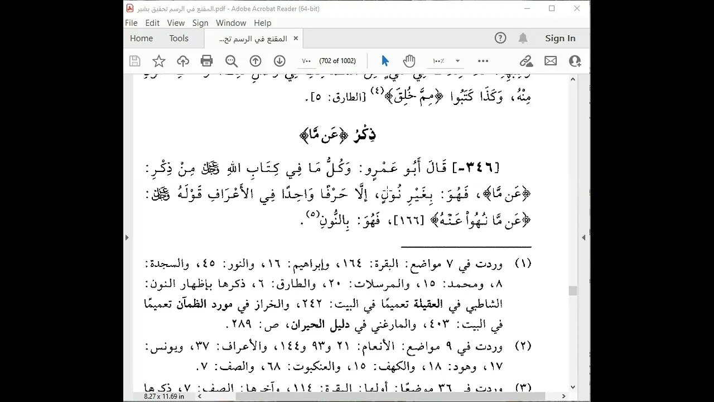Open the Edit menu
The height and width of the screenshot is (402, 714).
(x=152, y=23)
